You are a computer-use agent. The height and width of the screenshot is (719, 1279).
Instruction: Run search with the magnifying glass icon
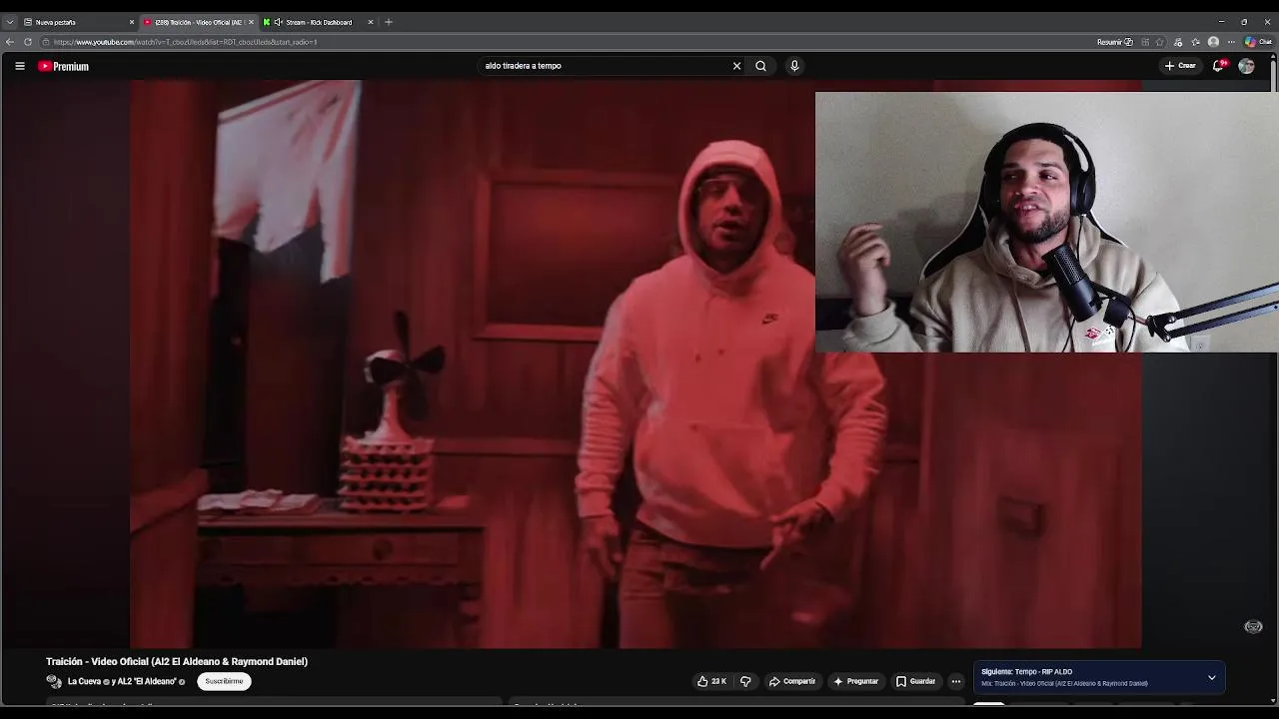pos(760,66)
